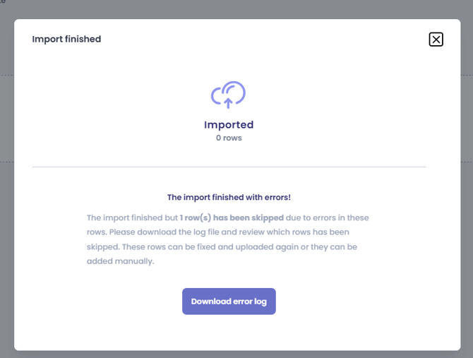473x358 pixels.
Task: Click the cloud upload icon
Action: [228, 95]
